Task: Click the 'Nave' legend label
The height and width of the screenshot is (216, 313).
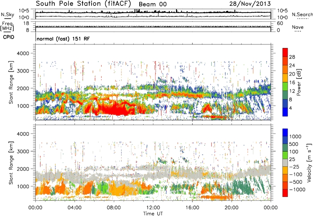Action: click(x=298, y=27)
